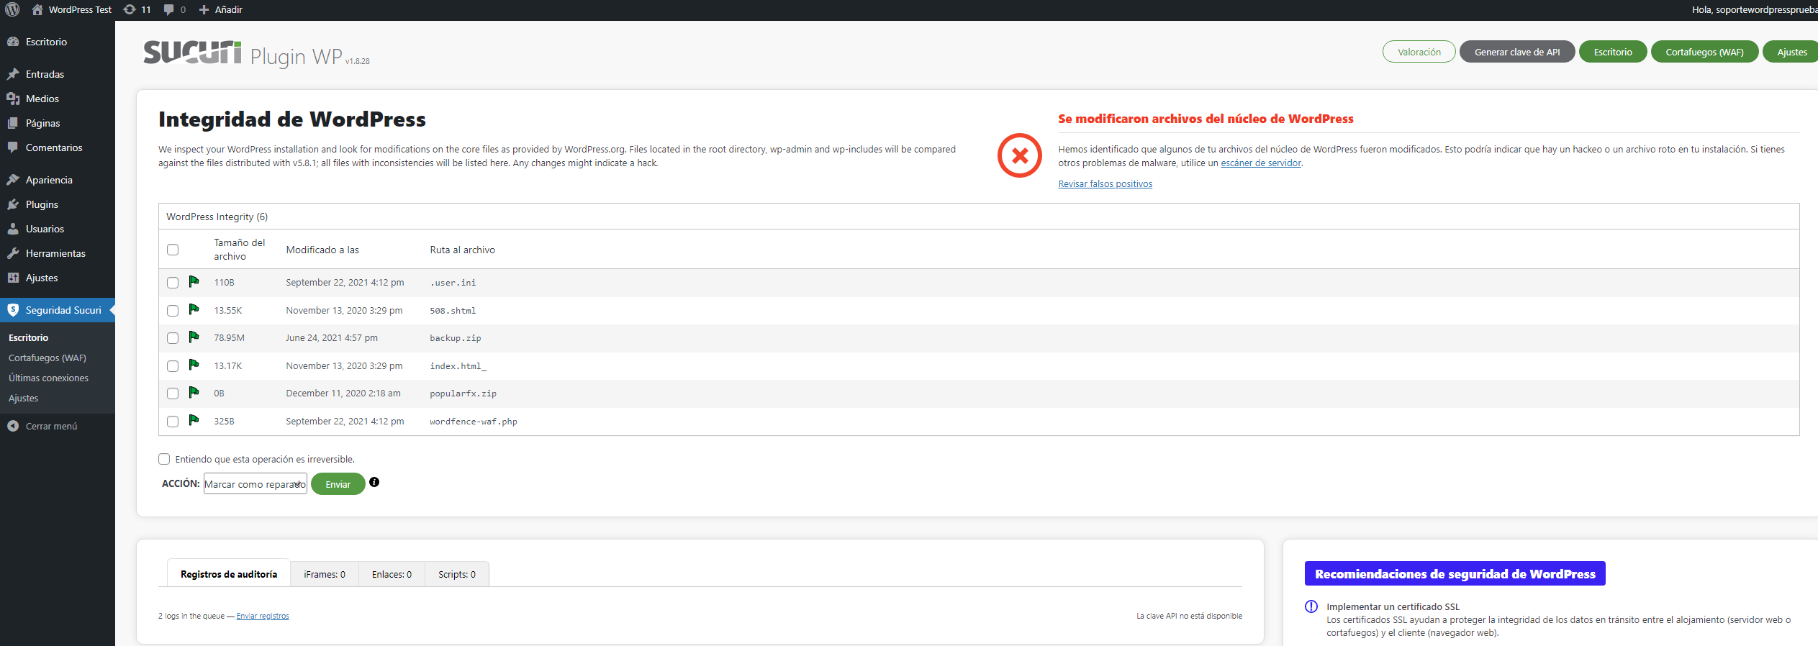Check the box for 508.shtml
1818x646 pixels.
pos(173,311)
